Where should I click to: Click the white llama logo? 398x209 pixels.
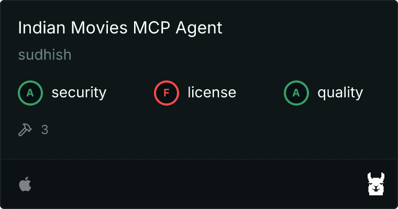tap(376, 184)
